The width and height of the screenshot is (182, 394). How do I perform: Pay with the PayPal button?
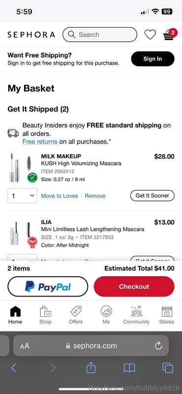coord(48,287)
